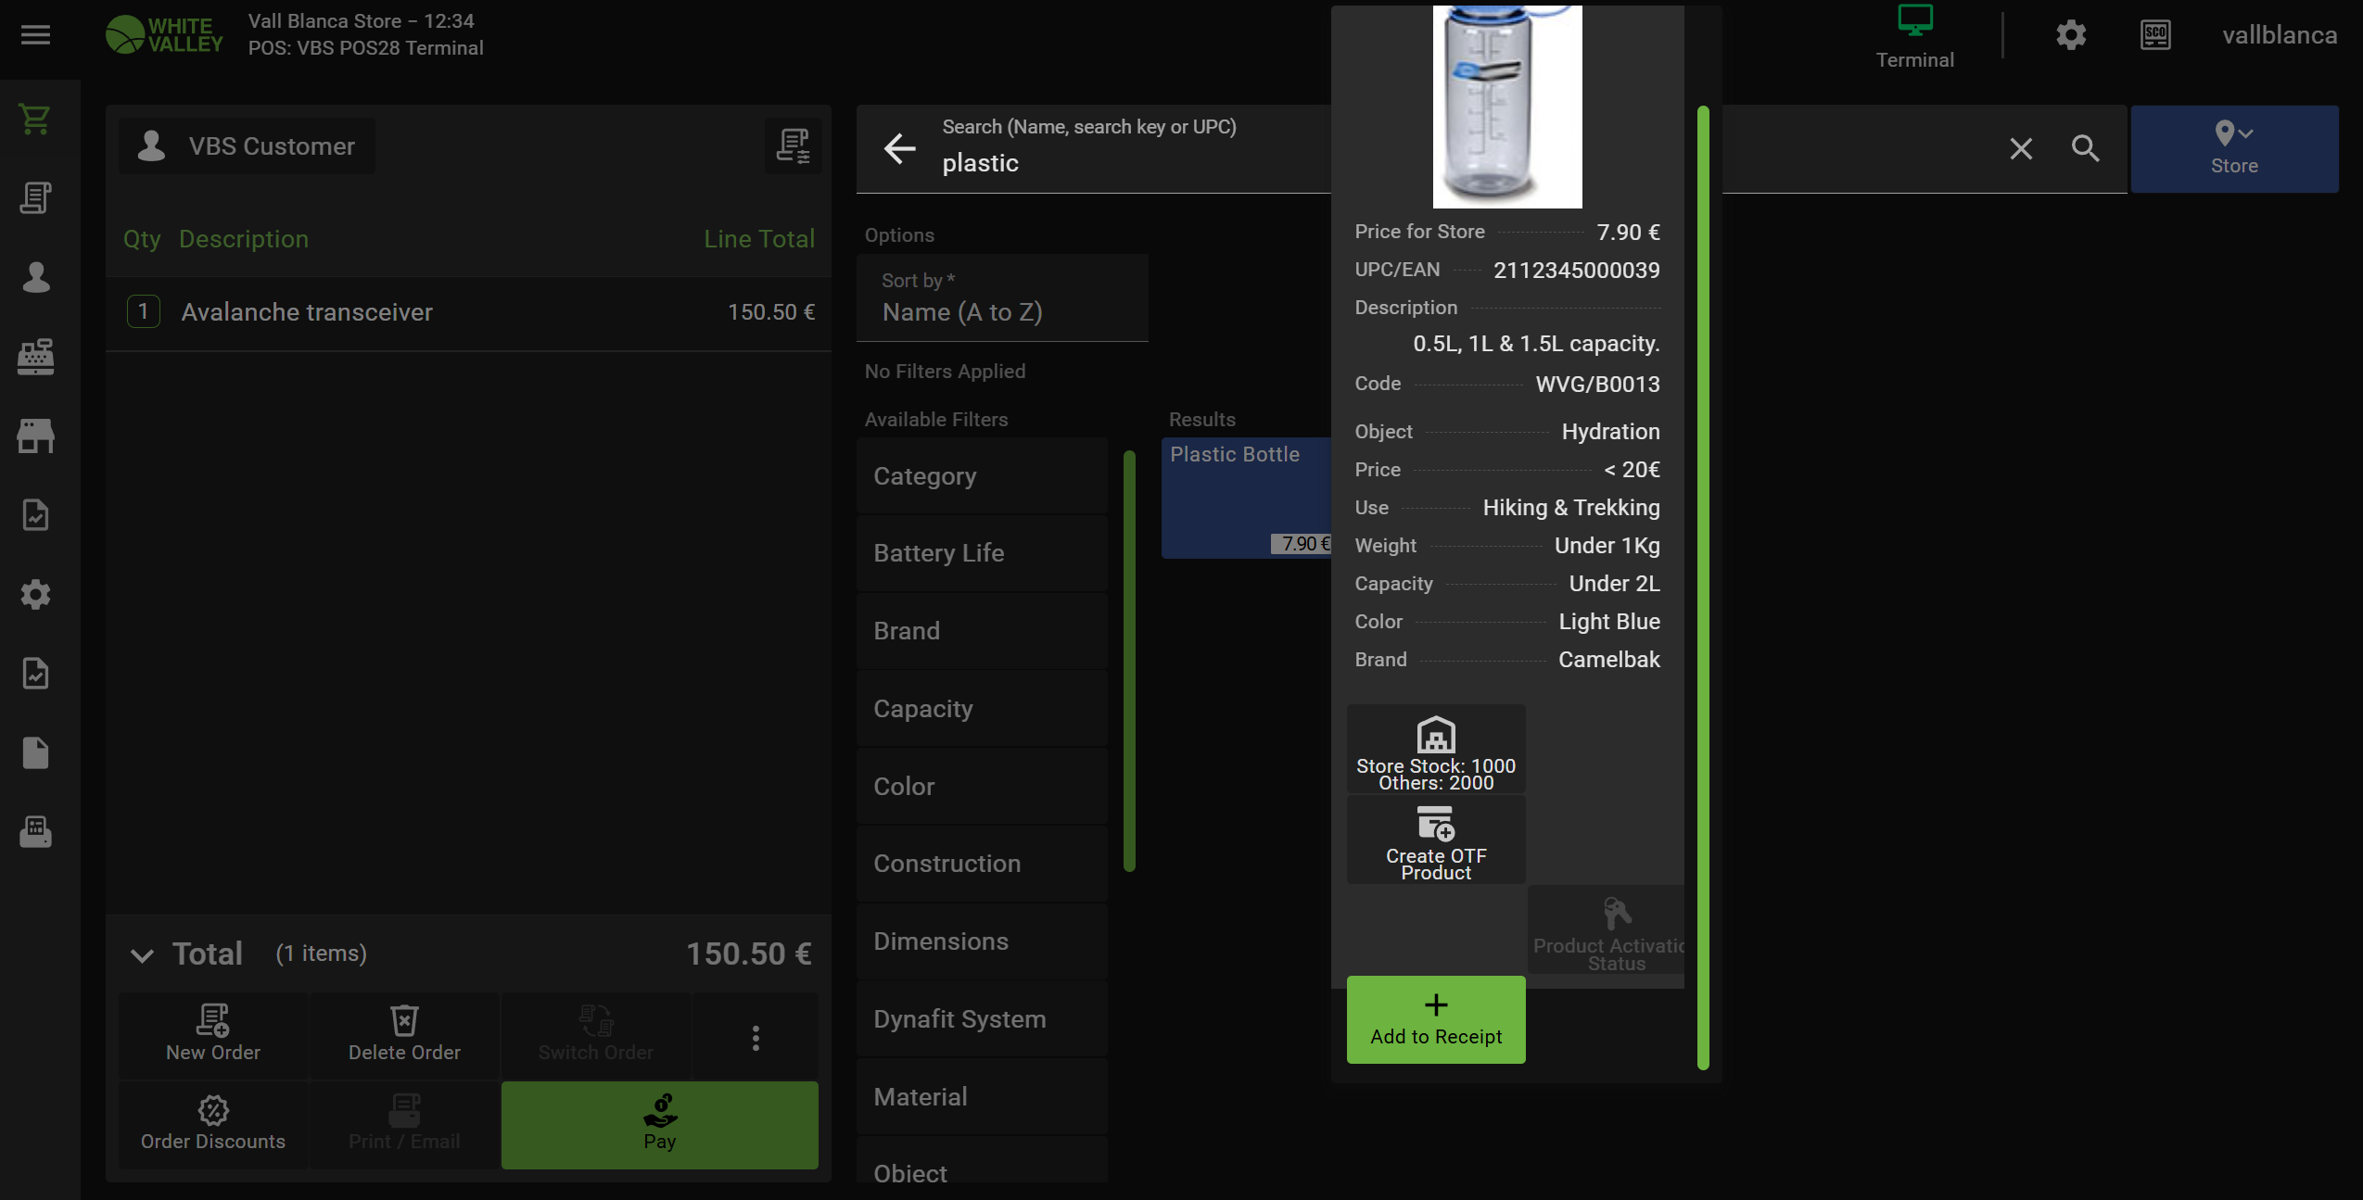Open the Sort by dropdown
The image size is (2363, 1200).
1001,298
